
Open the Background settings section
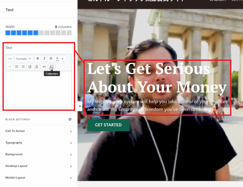click(38, 155)
